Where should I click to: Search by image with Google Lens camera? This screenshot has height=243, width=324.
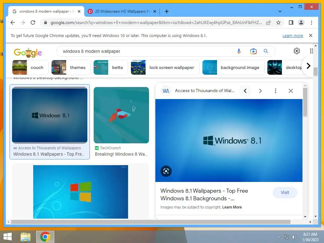point(253,51)
